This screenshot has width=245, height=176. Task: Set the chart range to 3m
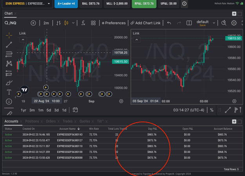click(x=32, y=110)
